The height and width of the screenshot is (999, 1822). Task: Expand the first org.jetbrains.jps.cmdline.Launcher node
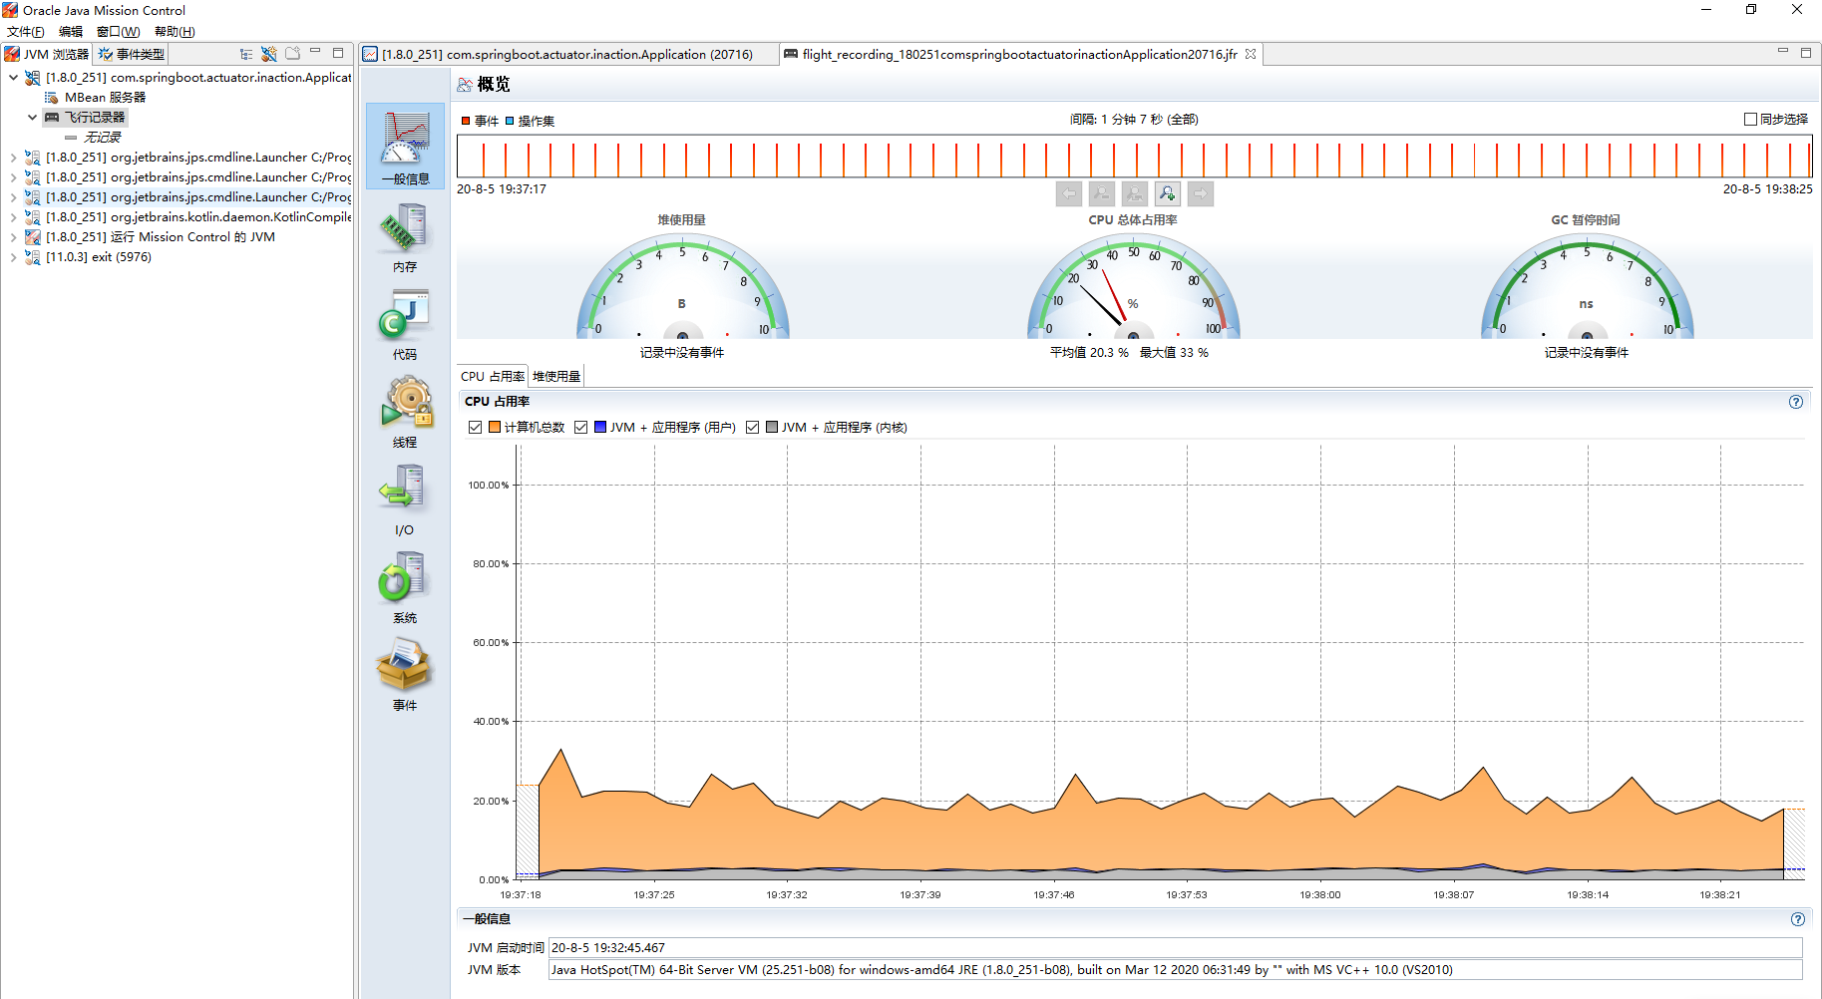[x=13, y=157]
